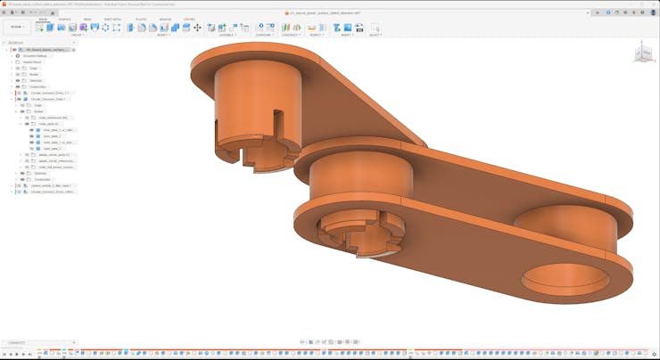Open the Design workspace dropdown
This screenshot has width=660, height=360.
(x=16, y=28)
